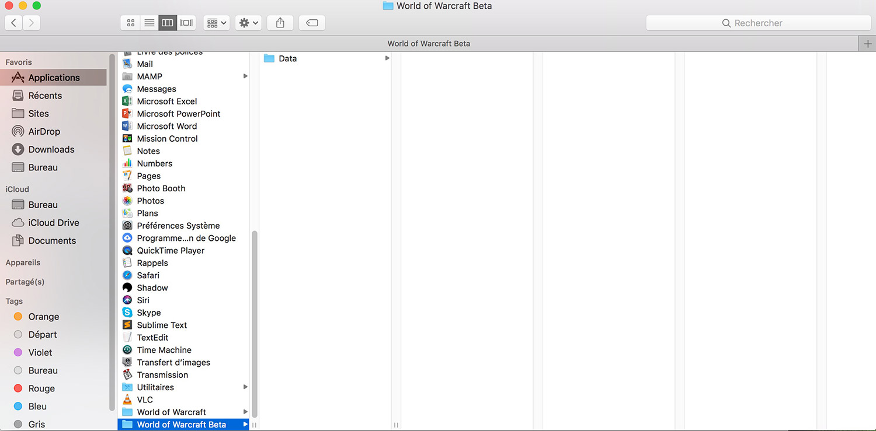
Task: Select the Time Machine icon
Action: pos(127,350)
